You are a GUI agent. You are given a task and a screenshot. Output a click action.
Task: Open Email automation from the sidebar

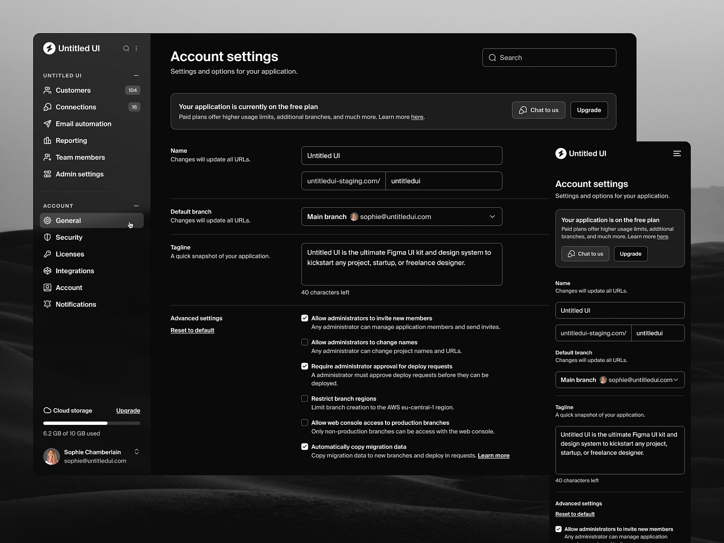(83, 124)
